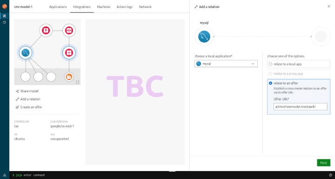Select relate to an offer option

tap(270, 83)
